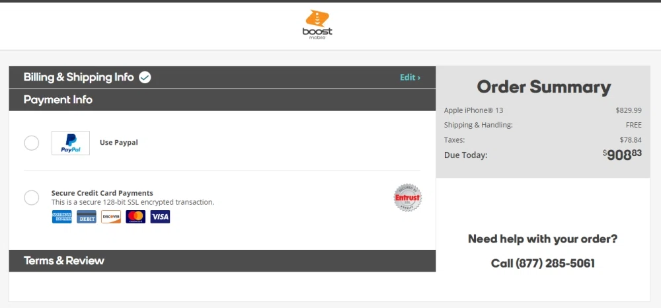Click the Shipping & Handling label
Viewport: 661px width, 308px height.
tap(479, 125)
